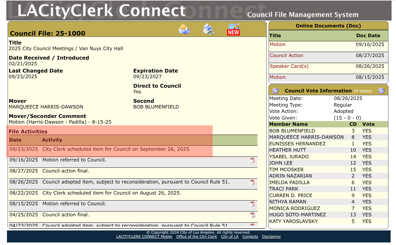Click 'City Clerk scheduled item for Council on August 26, 2025'

[112, 193]
